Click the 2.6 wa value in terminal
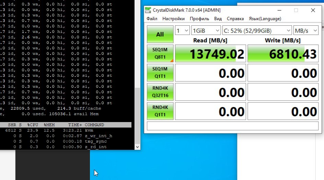Viewport: 324px width, 180px height. tap(26, 37)
